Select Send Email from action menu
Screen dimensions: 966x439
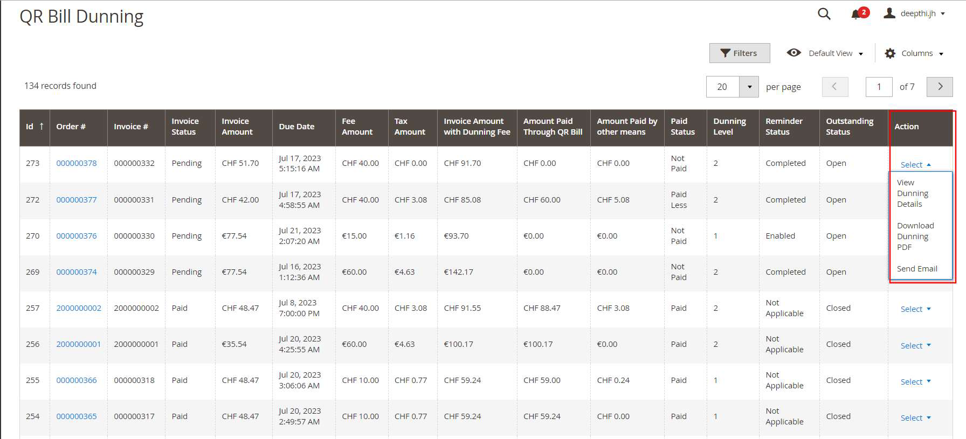pos(916,269)
